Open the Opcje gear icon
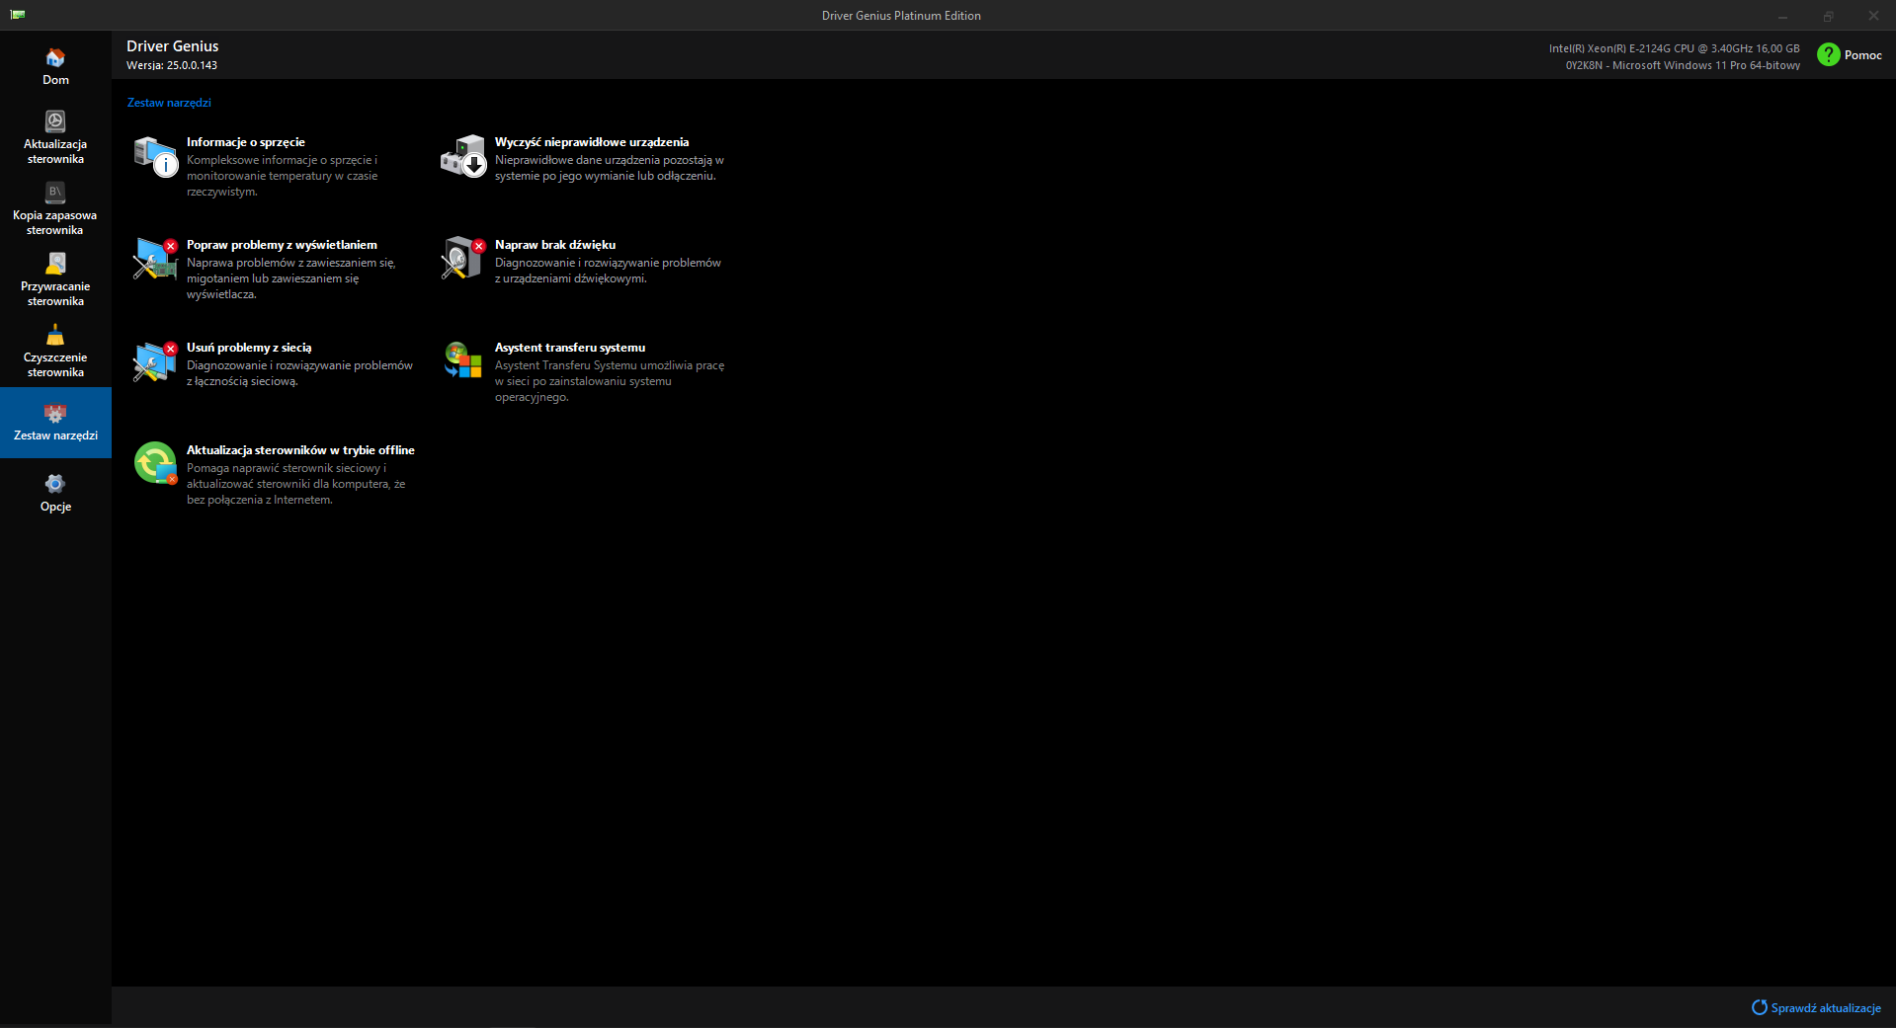Screen dimensions: 1896x1028 coord(55,484)
